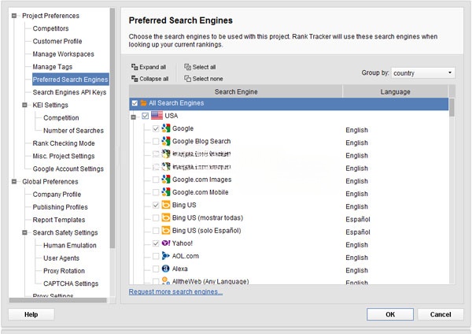The image size is (472, 334).
Task: Click the Google Blog Search icon
Action: click(x=166, y=141)
